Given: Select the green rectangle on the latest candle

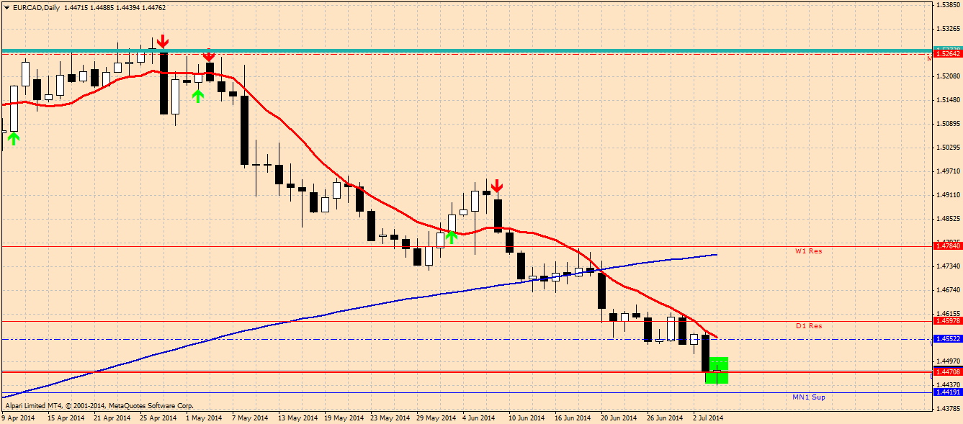Looking at the screenshot, I should pyautogui.click(x=717, y=370).
